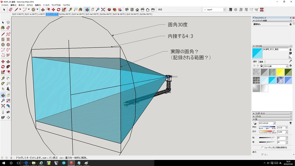Open Windows Start button on taskbar
This screenshot has height=166, width=295.
pos(3,163)
